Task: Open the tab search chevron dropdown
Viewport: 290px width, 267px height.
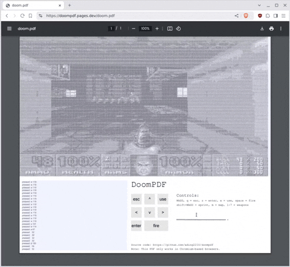Action: tap(259, 5)
